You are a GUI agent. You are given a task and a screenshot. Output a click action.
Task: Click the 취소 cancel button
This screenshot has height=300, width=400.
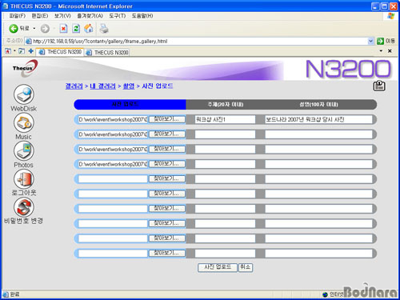pos(246,267)
